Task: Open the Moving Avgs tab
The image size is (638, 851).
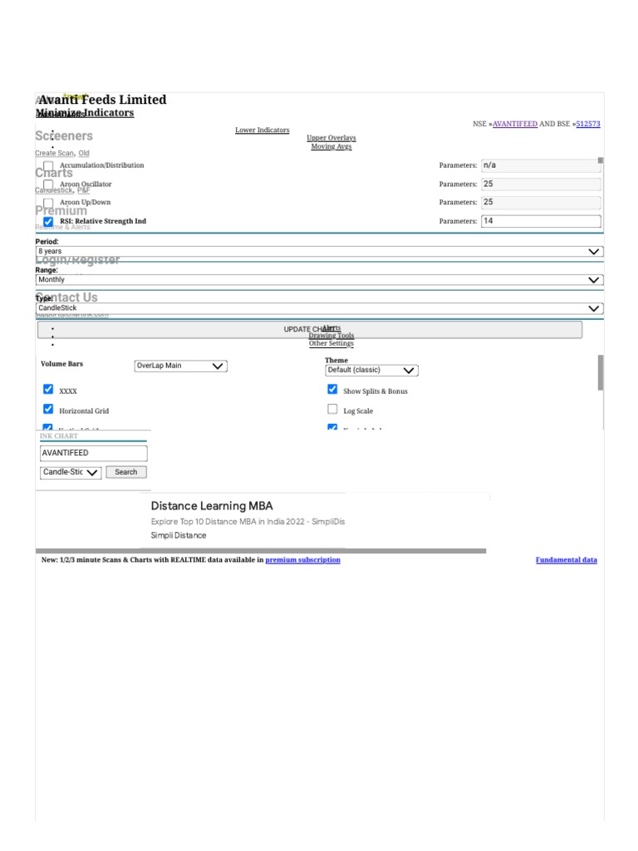Action: [331, 146]
